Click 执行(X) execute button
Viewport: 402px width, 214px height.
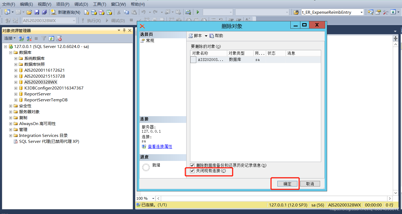tap(91, 20)
